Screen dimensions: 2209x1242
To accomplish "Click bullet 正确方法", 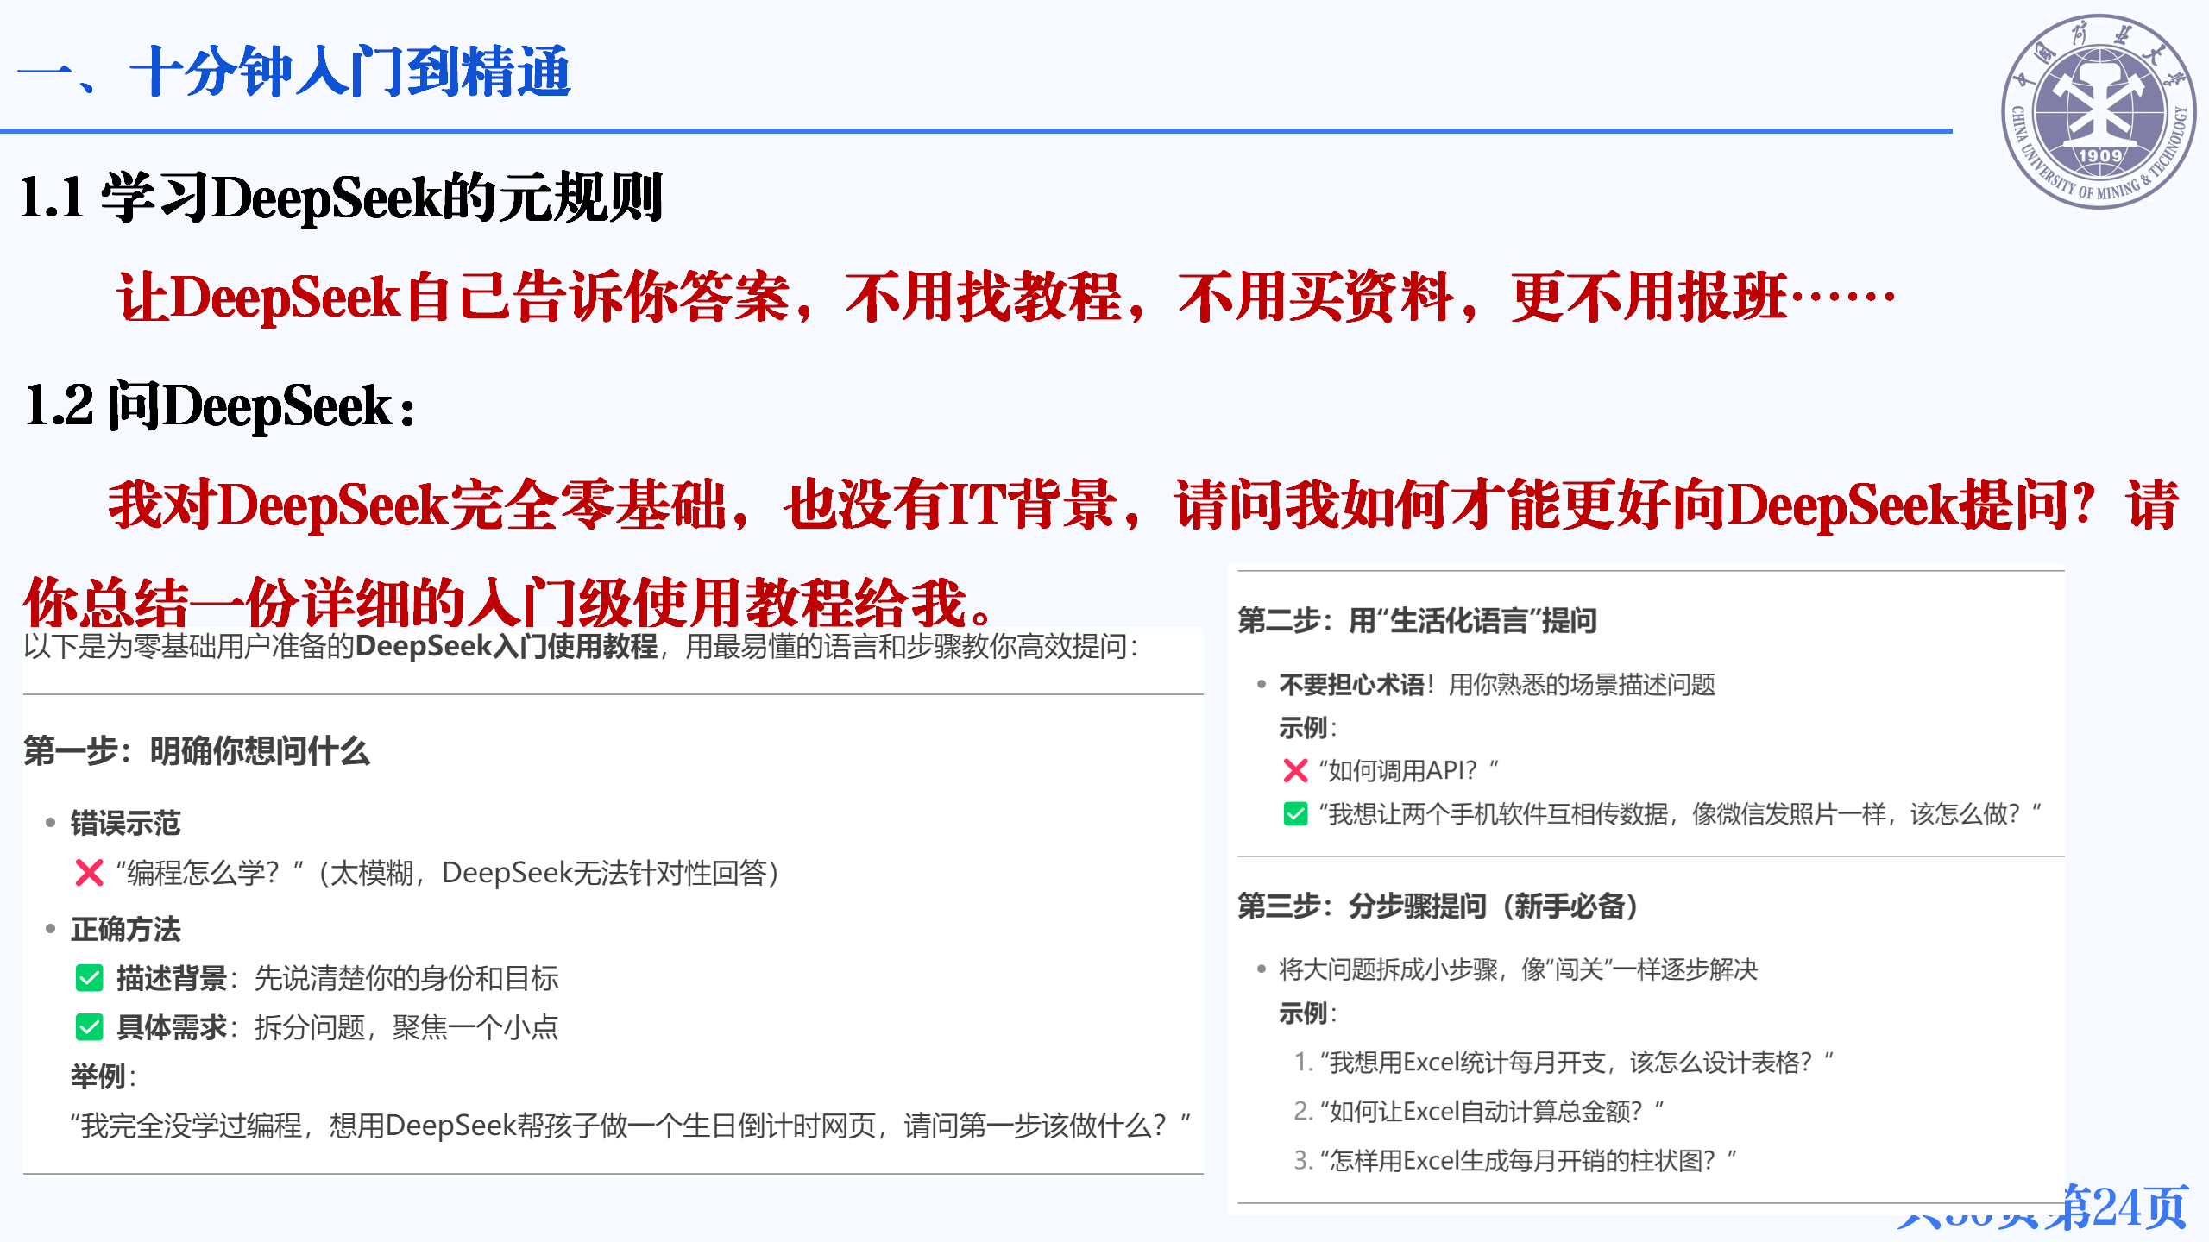I will [126, 929].
